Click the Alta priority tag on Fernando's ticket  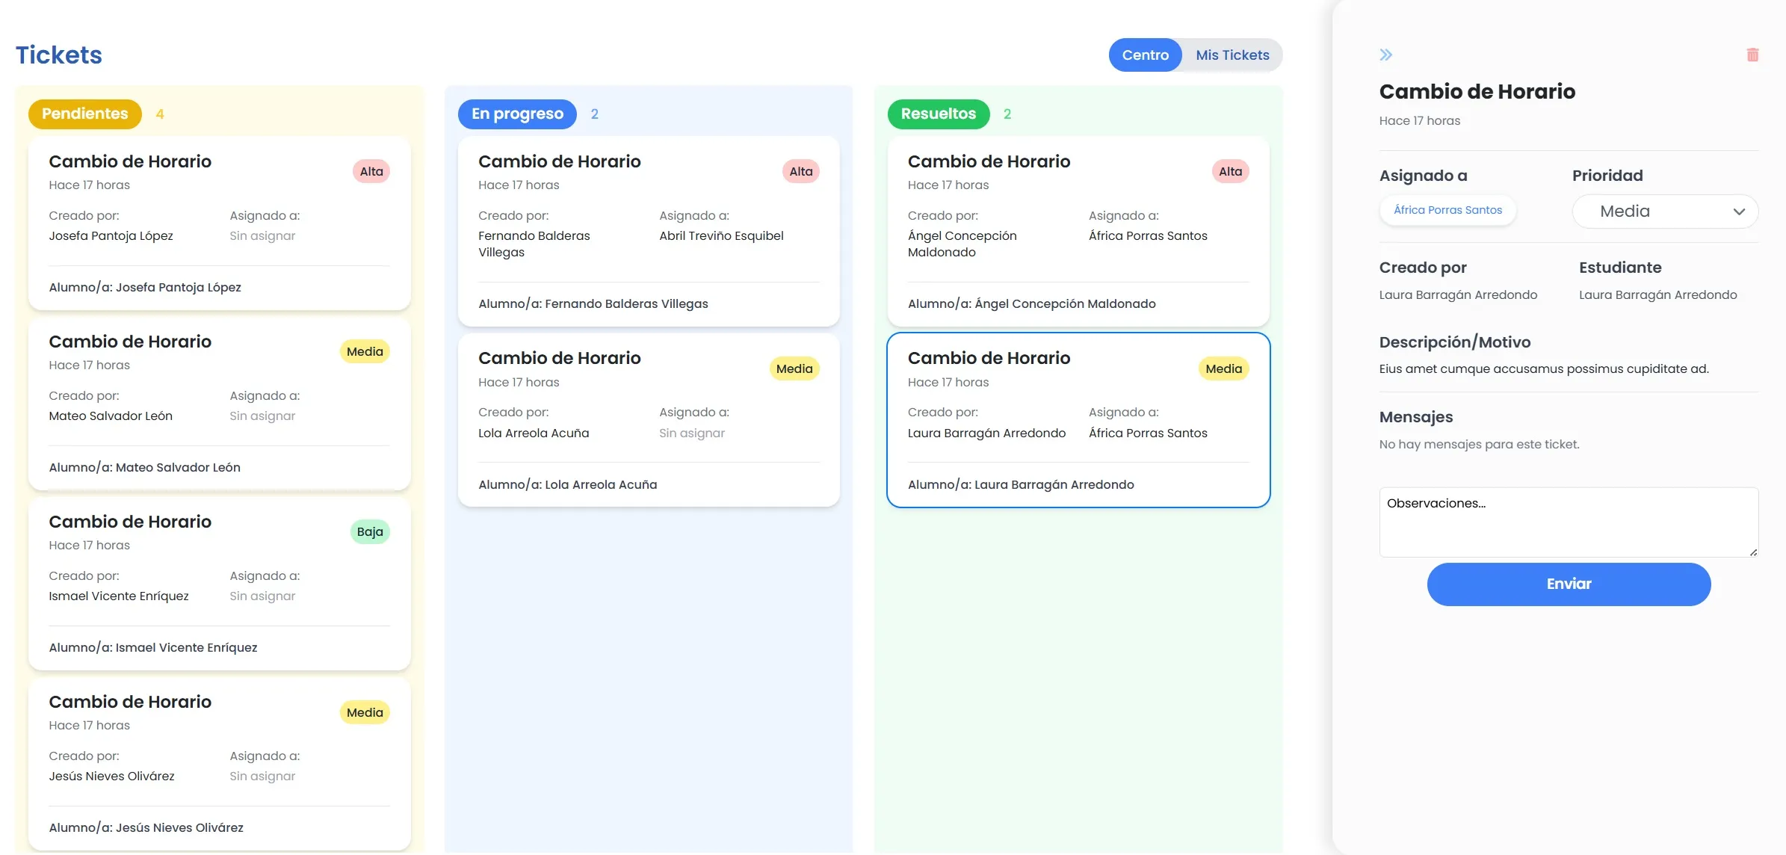click(801, 170)
